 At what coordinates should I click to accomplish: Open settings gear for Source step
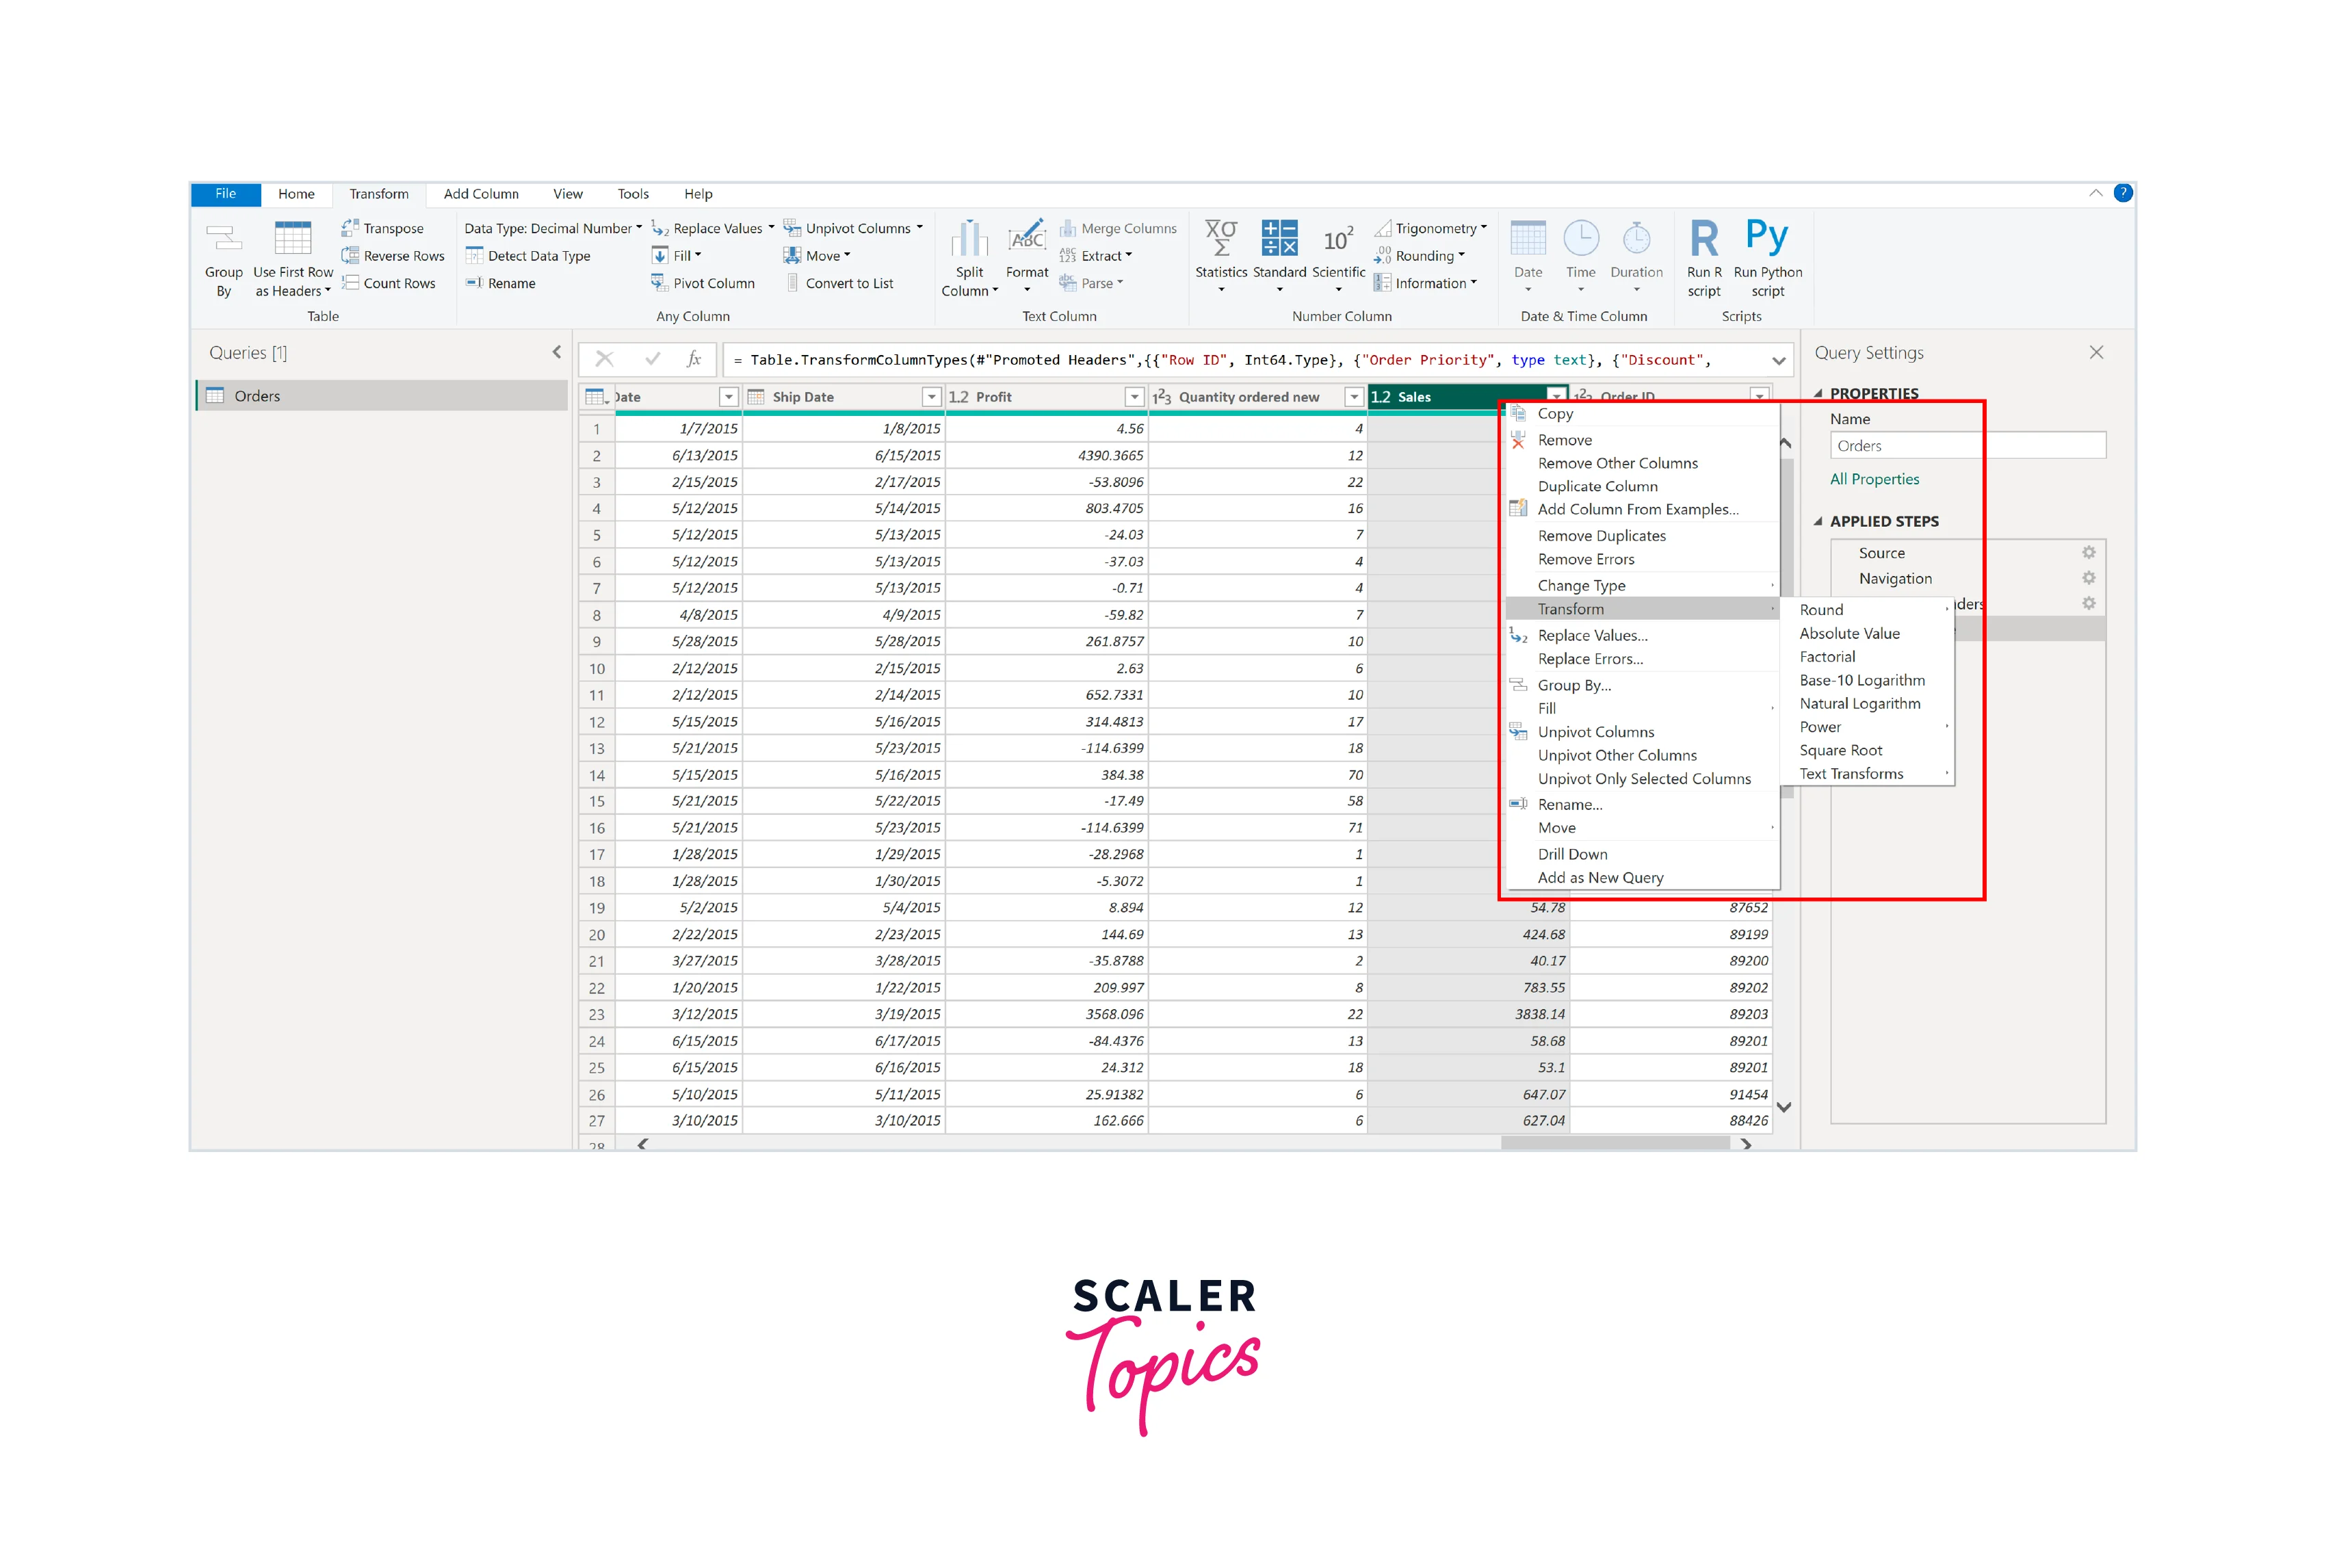click(2088, 553)
